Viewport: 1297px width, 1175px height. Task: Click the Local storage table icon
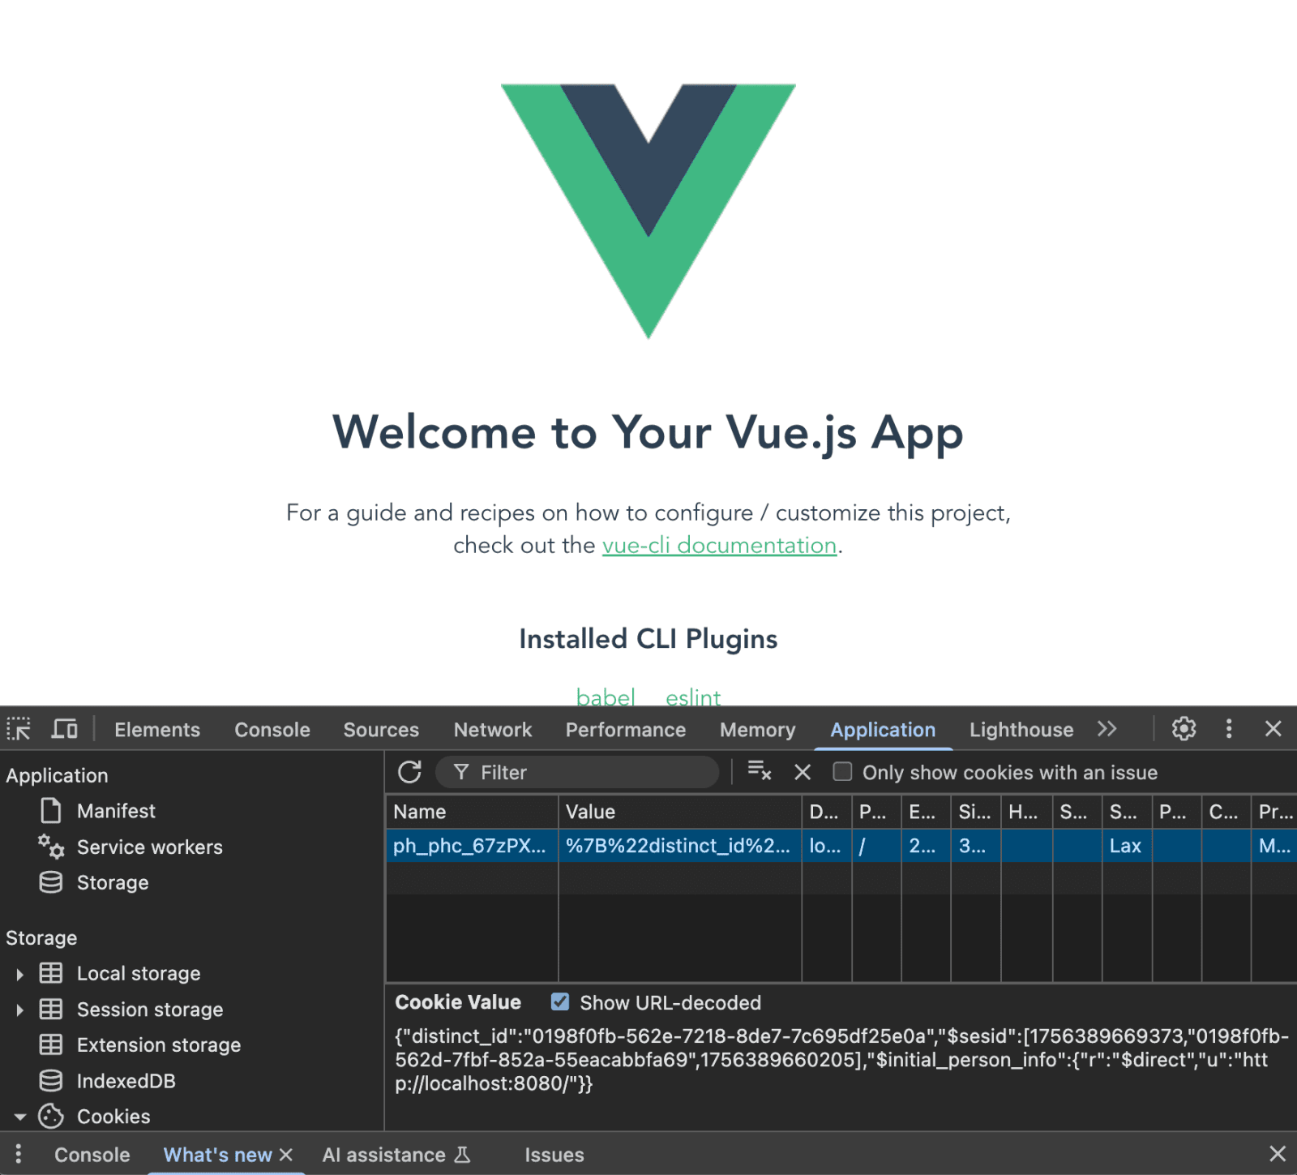(x=51, y=973)
